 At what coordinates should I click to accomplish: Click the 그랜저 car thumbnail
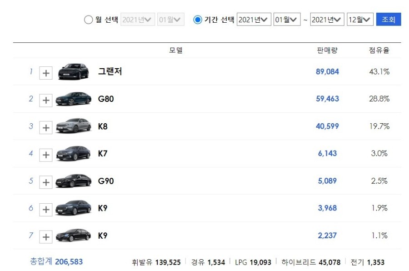(74, 71)
